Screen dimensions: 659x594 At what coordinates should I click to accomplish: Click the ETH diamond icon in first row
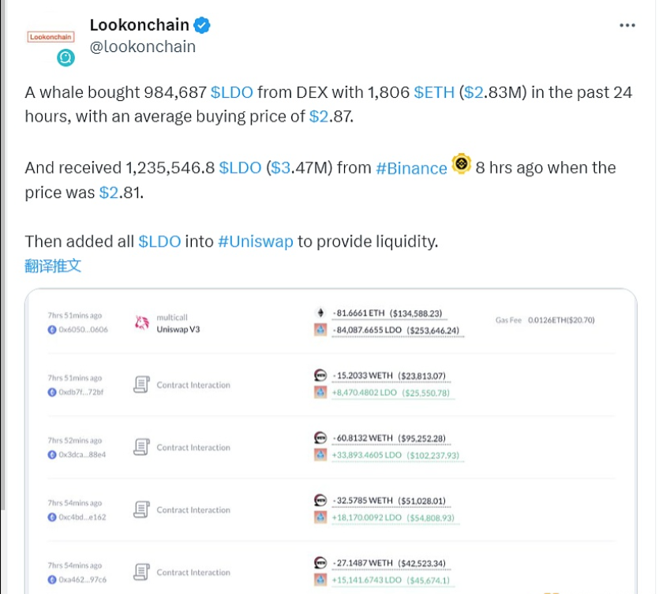pyautogui.click(x=320, y=313)
